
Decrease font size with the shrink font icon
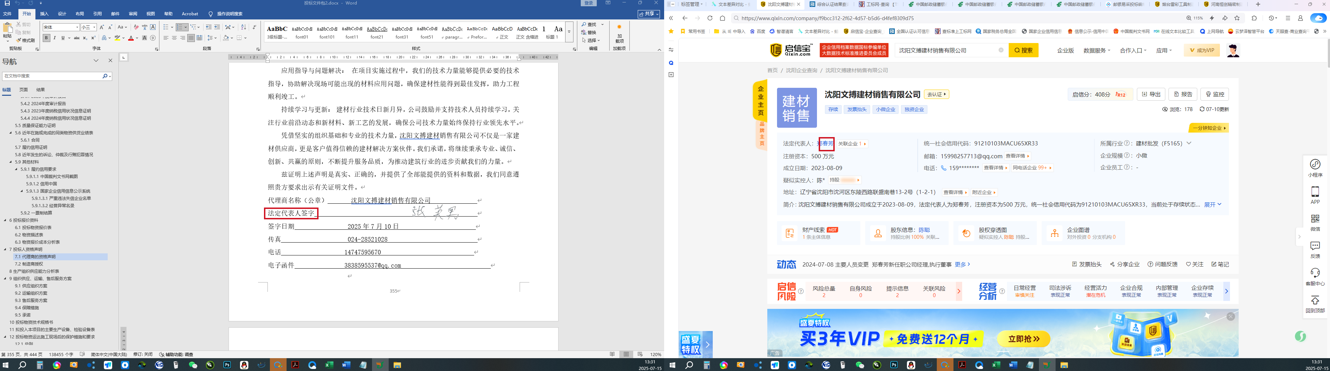click(x=110, y=27)
